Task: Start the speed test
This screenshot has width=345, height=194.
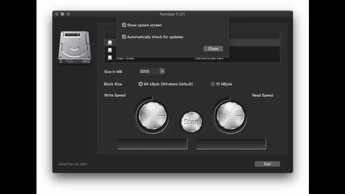Action: [192, 122]
